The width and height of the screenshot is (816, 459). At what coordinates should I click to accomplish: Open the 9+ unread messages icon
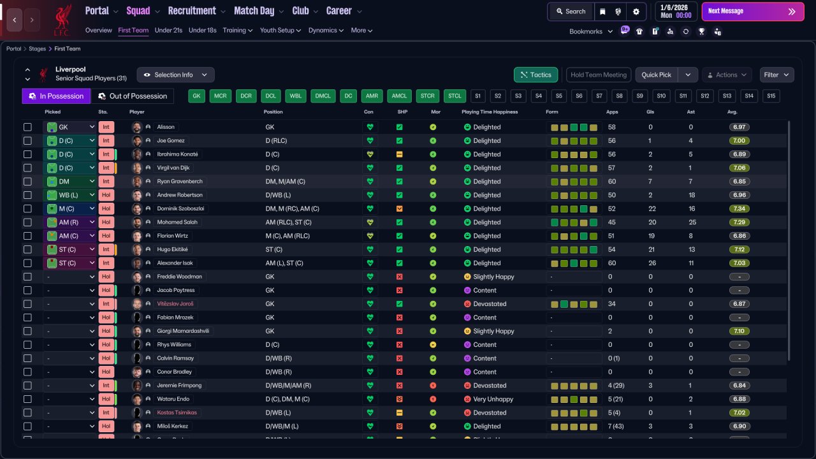click(625, 31)
